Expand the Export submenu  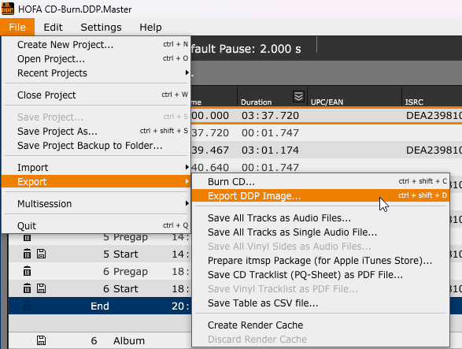(96, 181)
